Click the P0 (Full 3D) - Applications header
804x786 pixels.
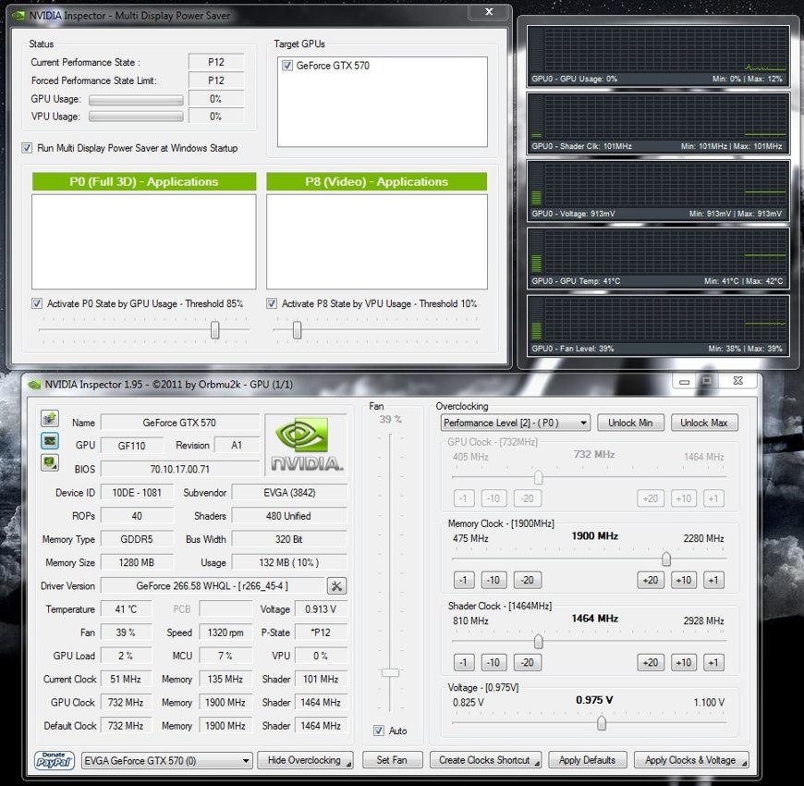(144, 181)
